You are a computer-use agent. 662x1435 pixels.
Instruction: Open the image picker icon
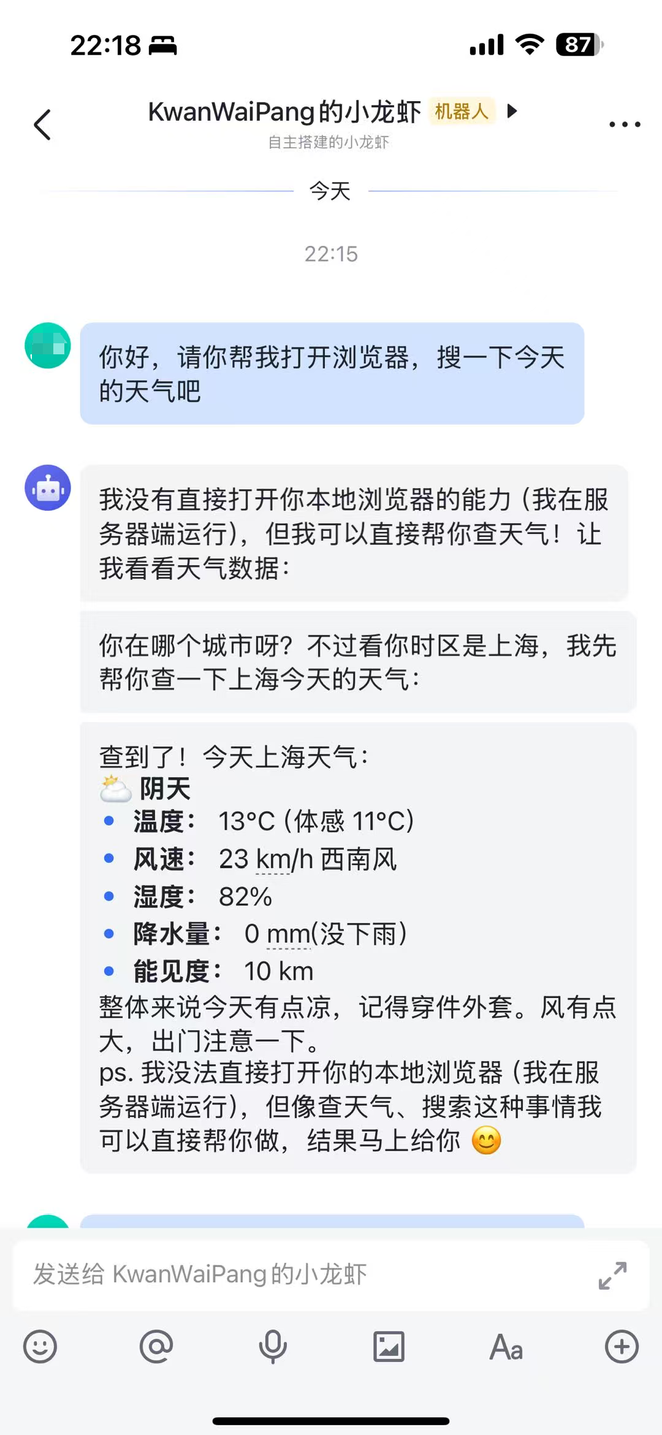389,1347
